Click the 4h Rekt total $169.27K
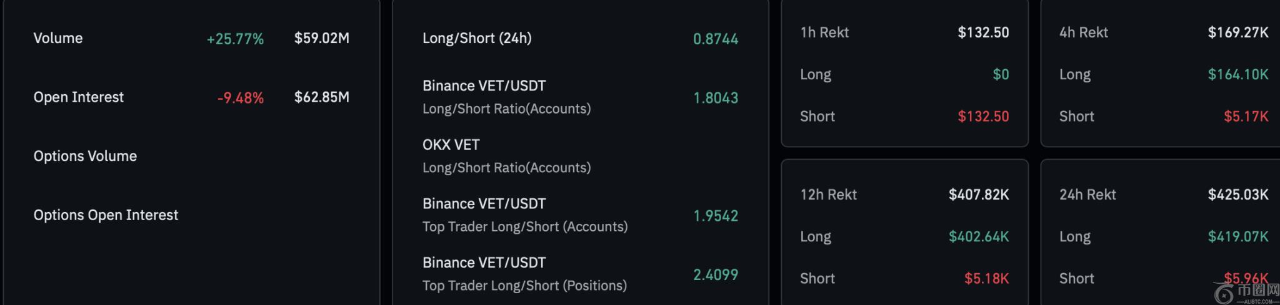The image size is (1280, 305). pyautogui.click(x=1237, y=32)
